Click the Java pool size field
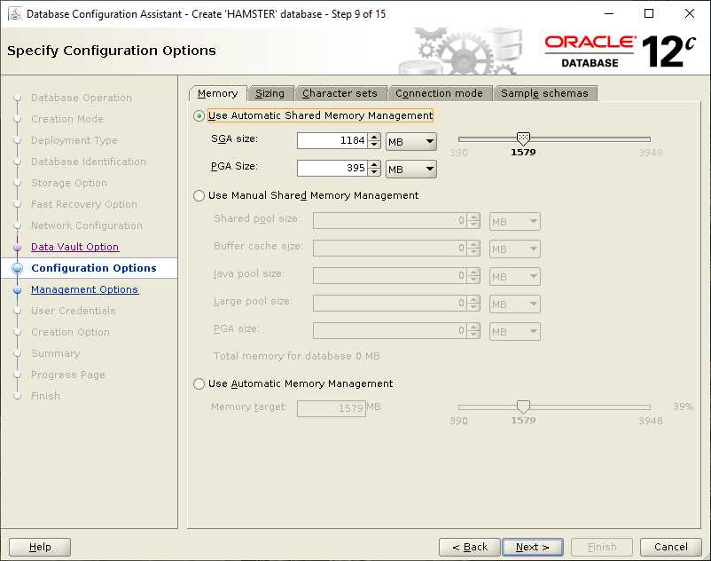Screen dimensions: 711x561 [x=390, y=276]
